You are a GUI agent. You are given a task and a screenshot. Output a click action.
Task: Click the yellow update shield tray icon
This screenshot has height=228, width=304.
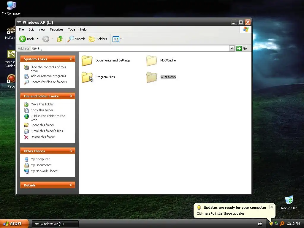(x=271, y=224)
